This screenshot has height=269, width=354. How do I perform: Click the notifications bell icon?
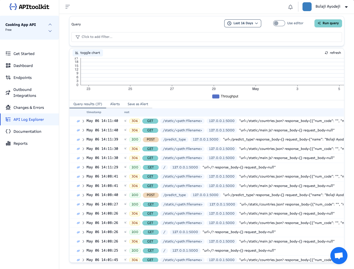[x=290, y=7]
